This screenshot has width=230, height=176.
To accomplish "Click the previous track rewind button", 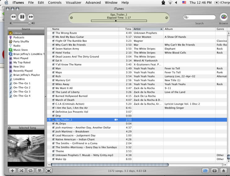I will (x=14, y=17).
